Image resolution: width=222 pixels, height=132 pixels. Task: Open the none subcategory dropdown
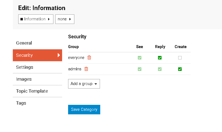click(65, 19)
